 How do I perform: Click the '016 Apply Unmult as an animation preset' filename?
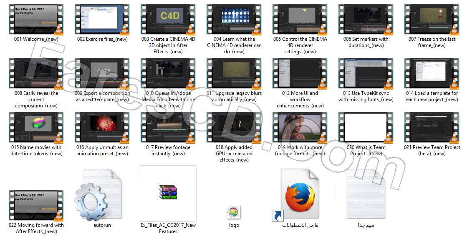pyautogui.click(x=102, y=150)
